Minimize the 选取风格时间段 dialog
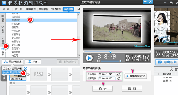 pyautogui.click(x=145, y=2)
